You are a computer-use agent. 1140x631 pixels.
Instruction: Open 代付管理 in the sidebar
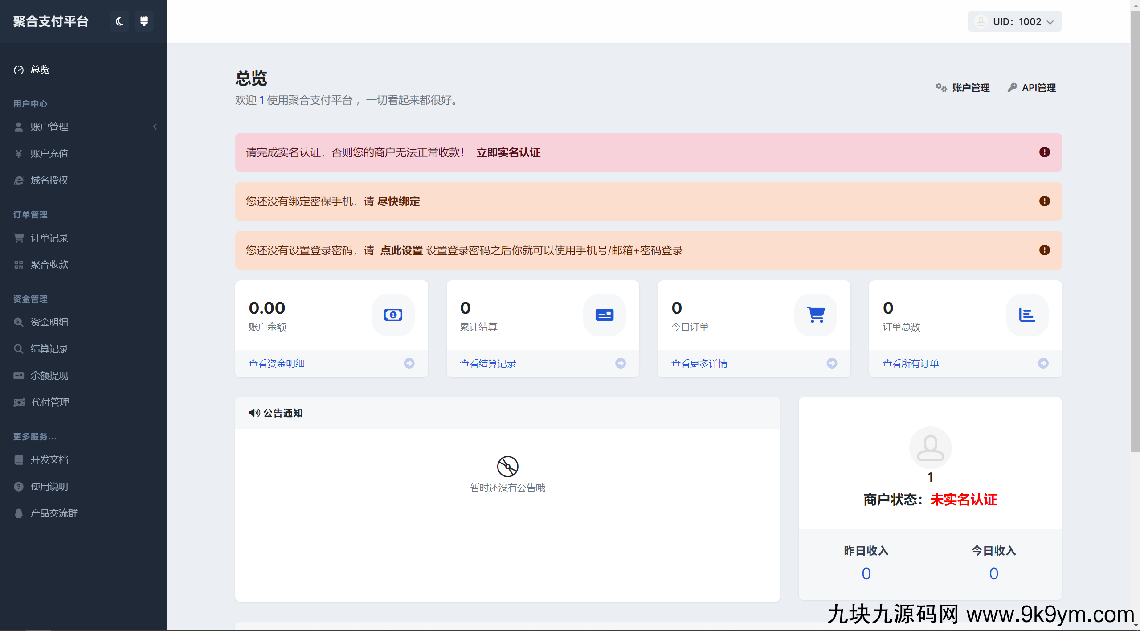point(50,402)
